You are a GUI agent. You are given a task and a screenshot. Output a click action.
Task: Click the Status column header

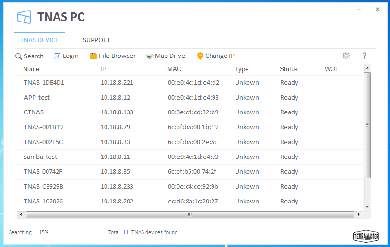pos(289,69)
